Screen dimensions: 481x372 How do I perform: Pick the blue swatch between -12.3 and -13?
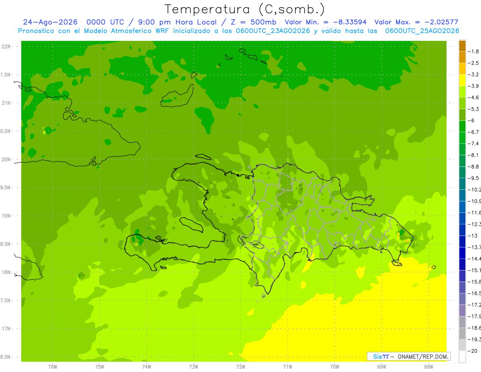click(462, 230)
